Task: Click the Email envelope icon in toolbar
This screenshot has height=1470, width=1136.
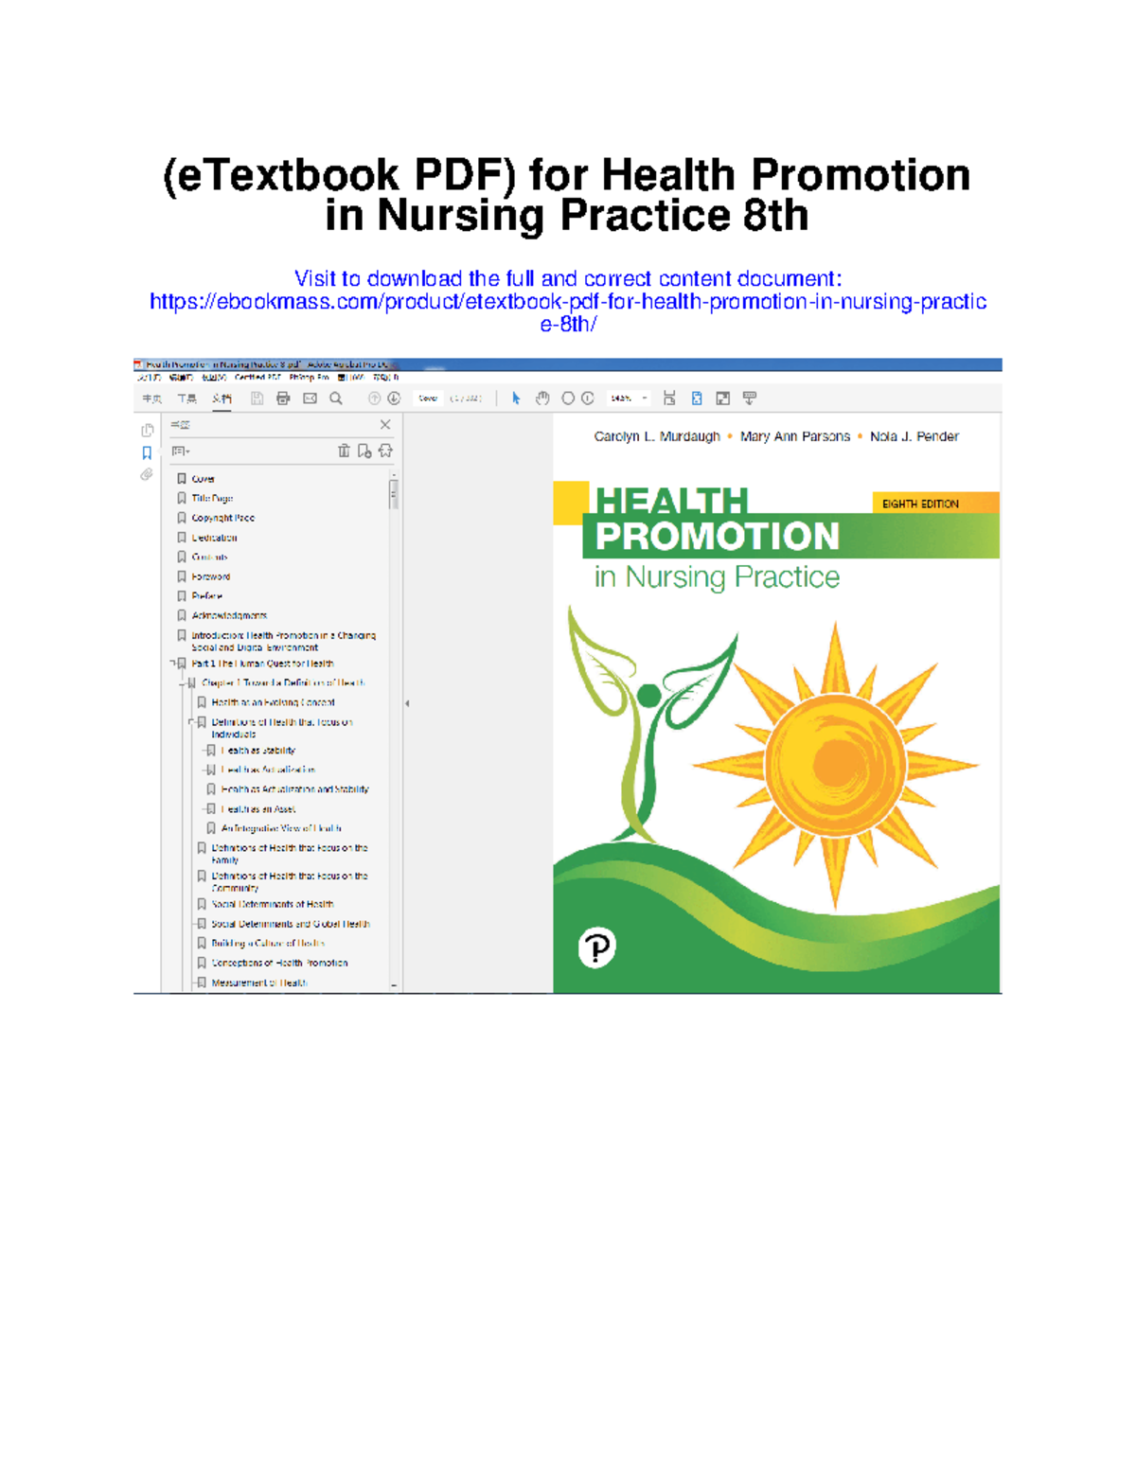Action: coord(310,398)
